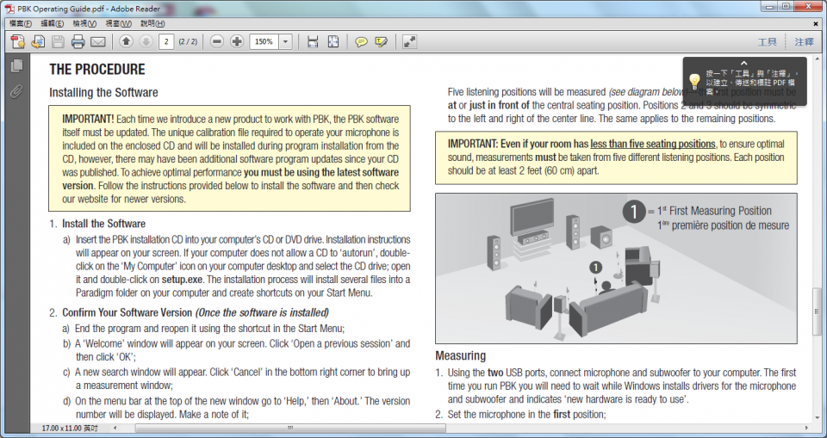Click the text 1st First Measuring Position
The width and height of the screenshot is (827, 438).
click(x=714, y=211)
